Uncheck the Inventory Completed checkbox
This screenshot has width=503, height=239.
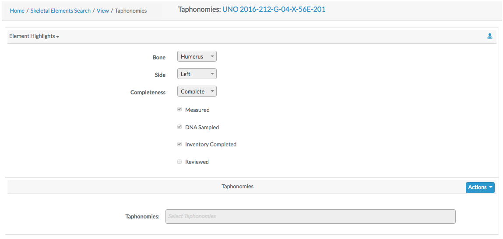coord(179,144)
